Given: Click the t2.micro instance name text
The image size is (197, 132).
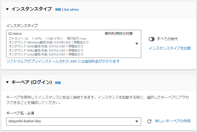Looking at the screenshot, I should coord(15,34).
